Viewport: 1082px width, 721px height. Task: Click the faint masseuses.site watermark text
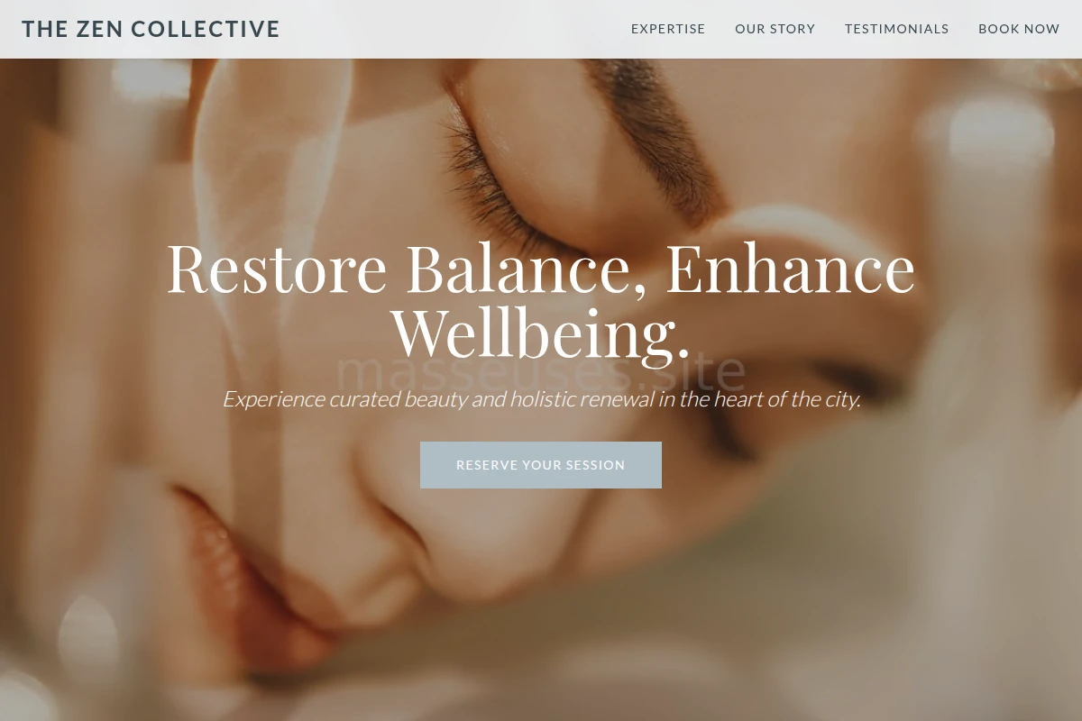(541, 370)
